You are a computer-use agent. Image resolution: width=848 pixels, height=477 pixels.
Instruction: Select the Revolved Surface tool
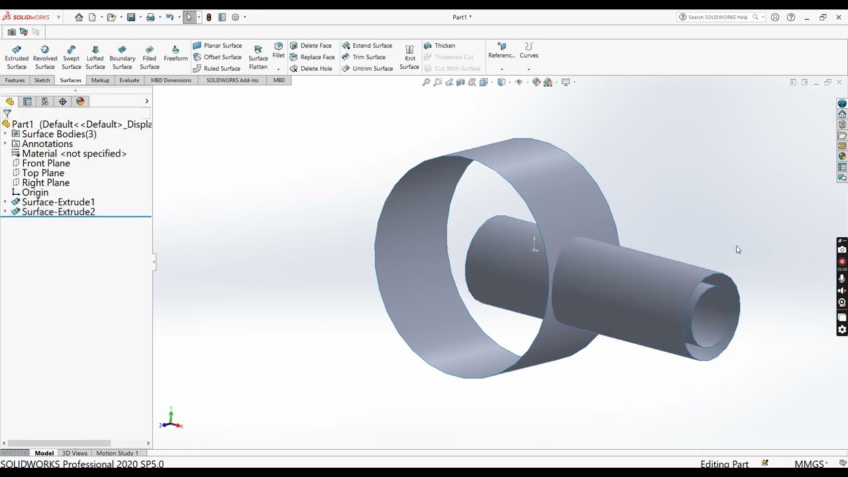[44, 58]
